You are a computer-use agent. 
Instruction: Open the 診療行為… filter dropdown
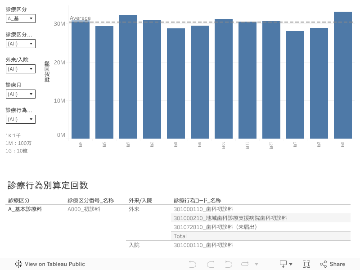pyautogui.click(x=21, y=119)
